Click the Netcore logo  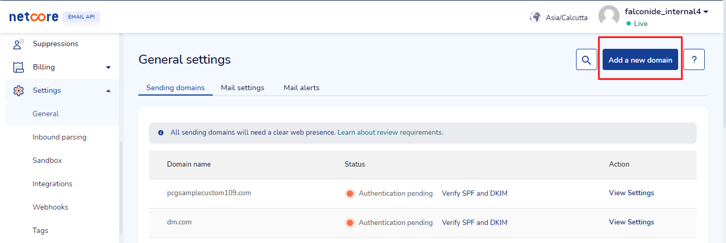tap(34, 17)
